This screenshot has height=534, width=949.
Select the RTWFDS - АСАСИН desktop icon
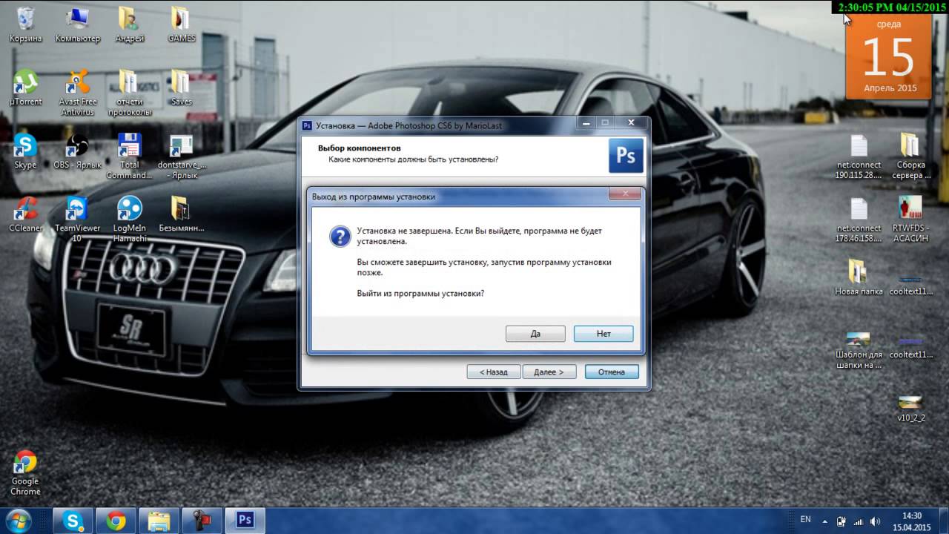click(x=910, y=220)
